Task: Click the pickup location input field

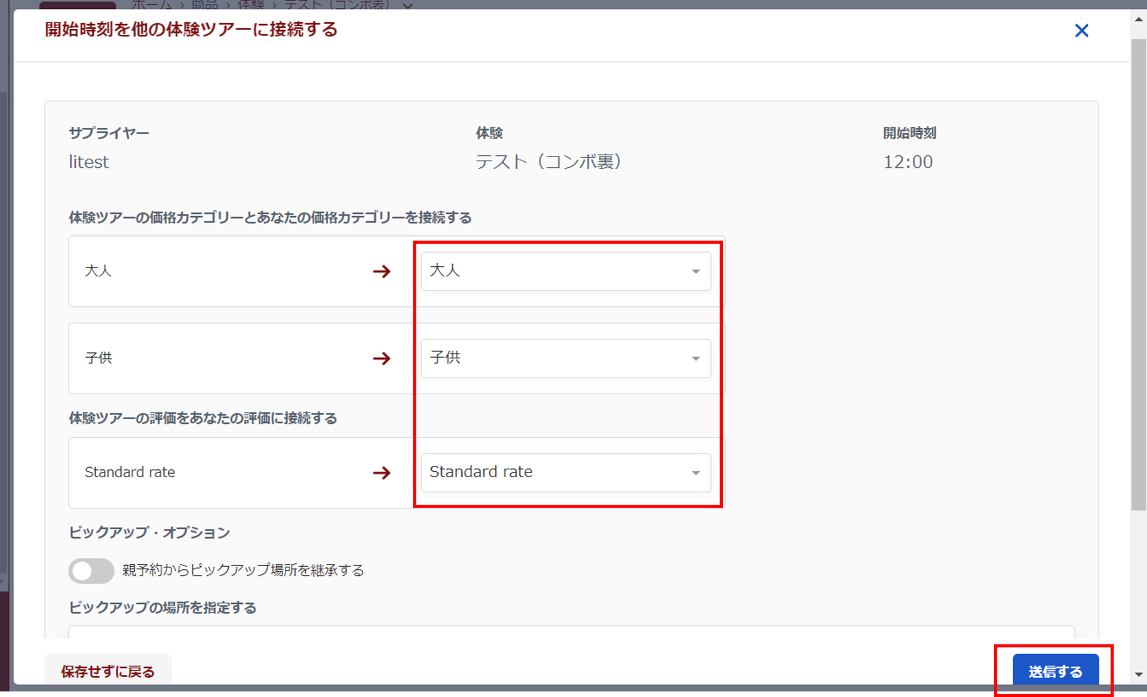Action: pyautogui.click(x=571, y=632)
